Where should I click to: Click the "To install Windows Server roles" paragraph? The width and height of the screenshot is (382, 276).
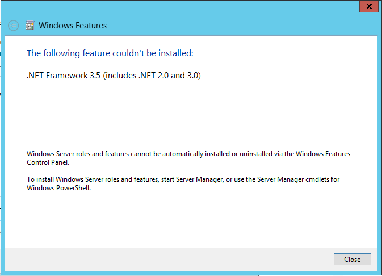coord(183,183)
